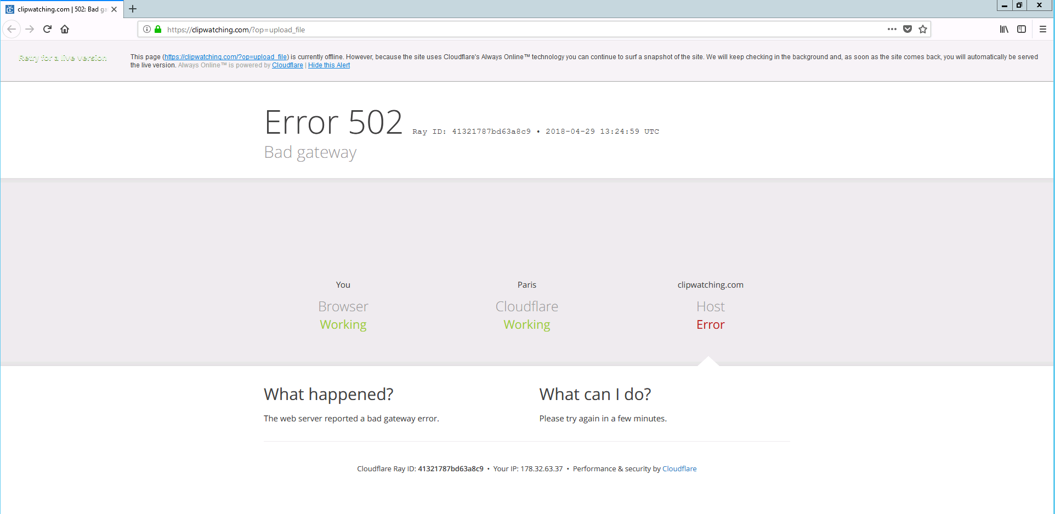Screen dimensions: 1055x514
Task: Click Your IP 178.32.63.37 text
Action: pyautogui.click(x=528, y=469)
